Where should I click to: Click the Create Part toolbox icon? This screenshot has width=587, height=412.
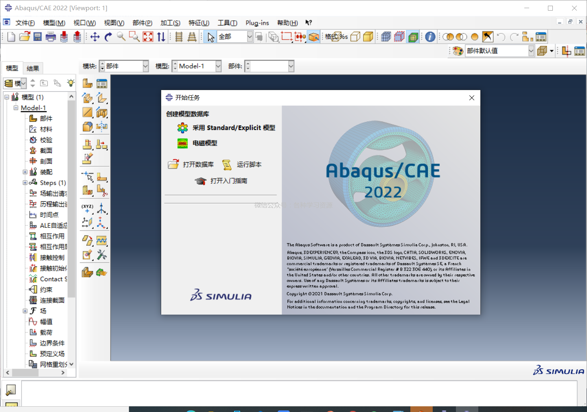(x=88, y=84)
